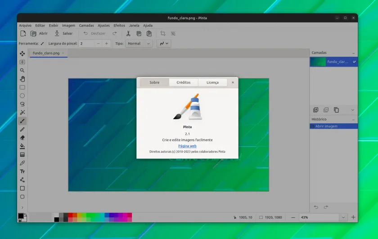Open the Efeitos menu
The height and width of the screenshot is (239, 378).
click(119, 25)
